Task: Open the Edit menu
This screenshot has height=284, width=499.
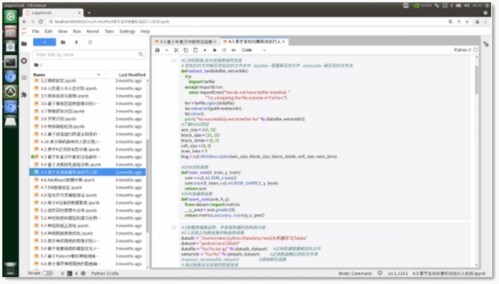Action: [x=48, y=31]
